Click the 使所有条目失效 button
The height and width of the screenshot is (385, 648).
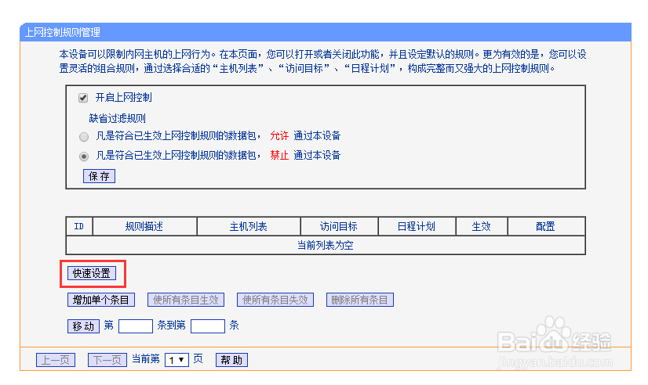[275, 300]
